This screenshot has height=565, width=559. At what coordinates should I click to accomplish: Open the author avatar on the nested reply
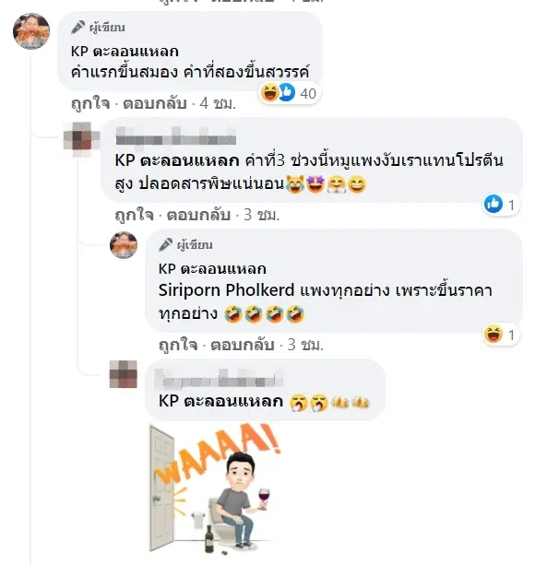tap(124, 245)
